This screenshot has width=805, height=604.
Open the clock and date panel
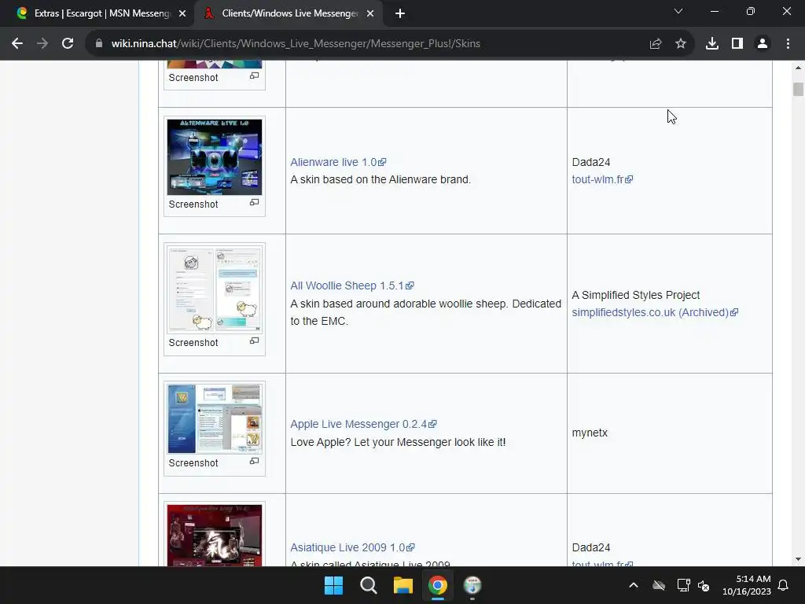point(747,585)
